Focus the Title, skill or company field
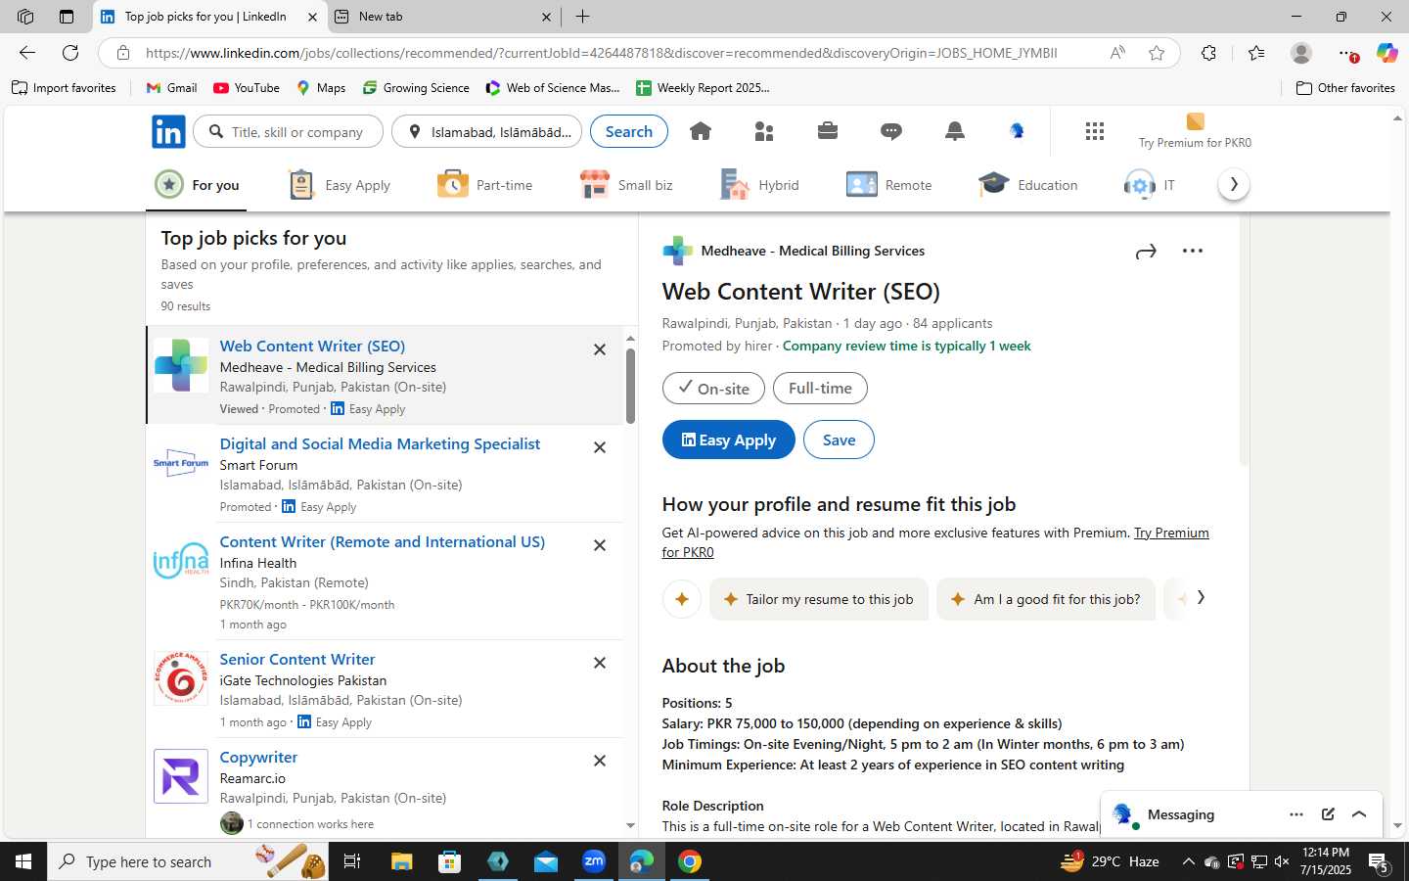This screenshot has width=1409, height=881. 289,131
